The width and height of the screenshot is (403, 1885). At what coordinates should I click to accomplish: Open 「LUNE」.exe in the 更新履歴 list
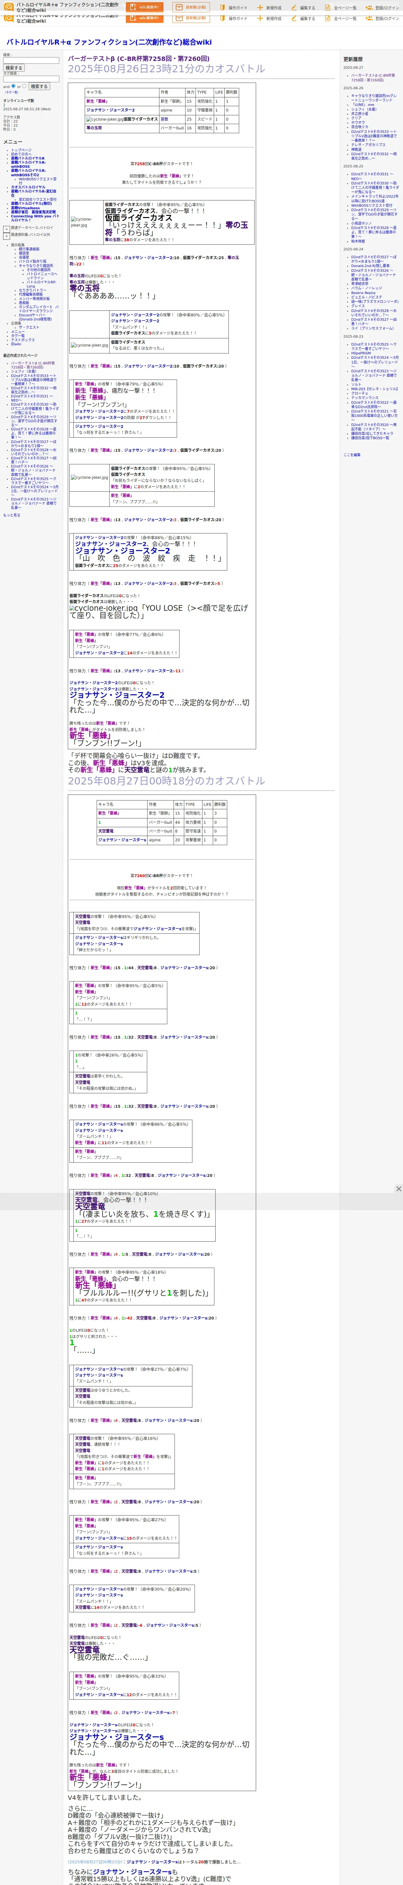(363, 104)
